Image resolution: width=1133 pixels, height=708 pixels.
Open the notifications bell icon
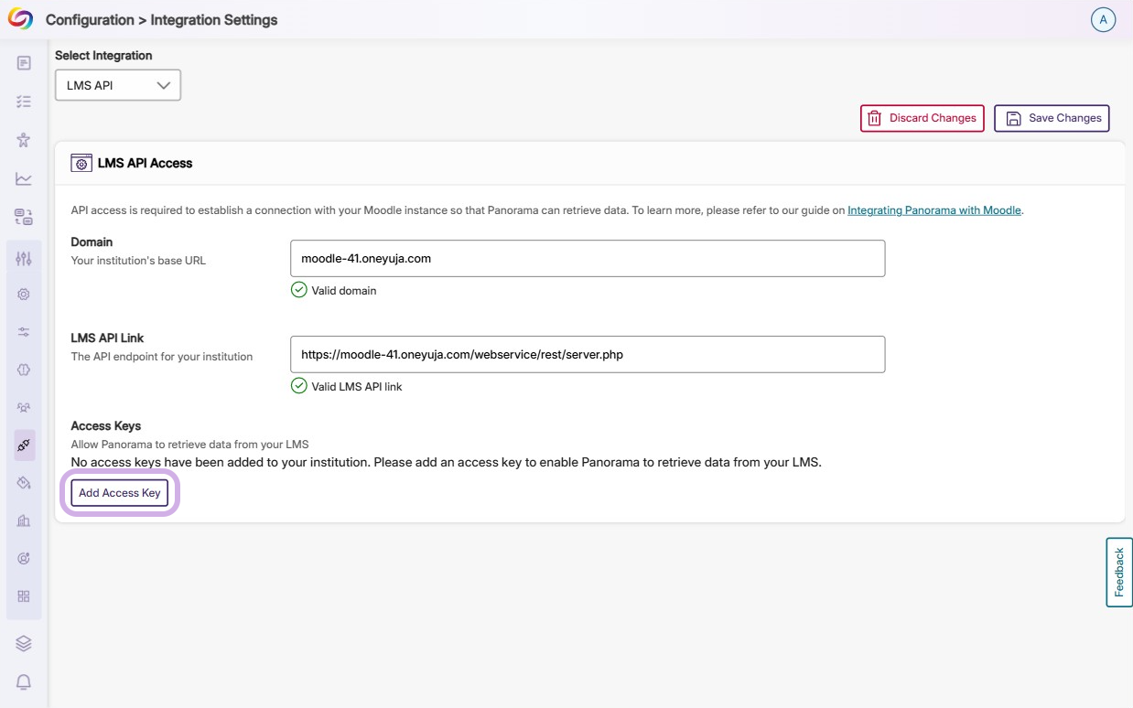(24, 682)
